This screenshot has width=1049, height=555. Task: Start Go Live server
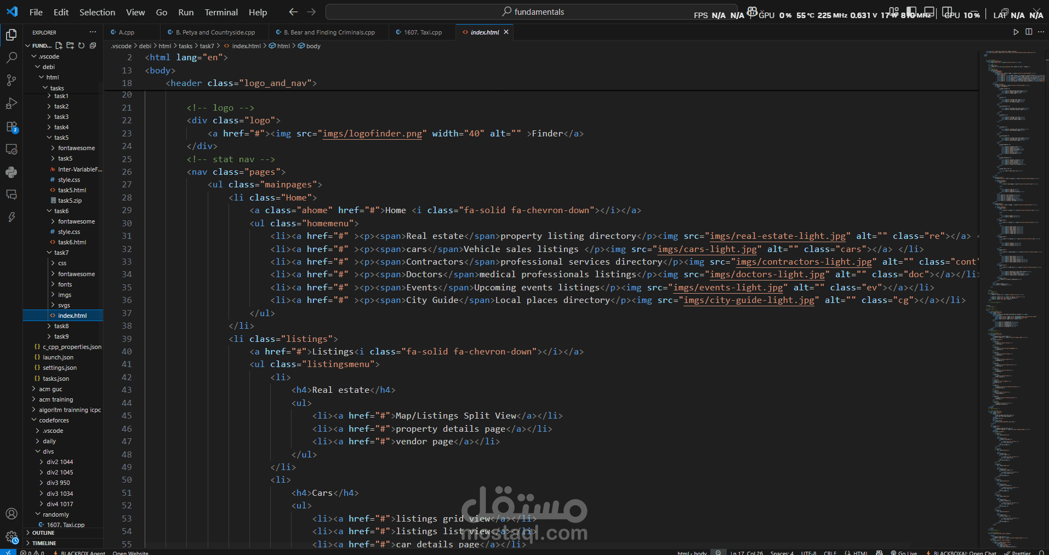904,552
